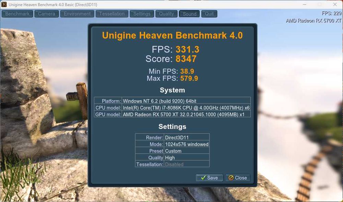Click the CPU model cell i7-8086K
This screenshot has height=202, width=343.
pyautogui.click(x=186, y=108)
